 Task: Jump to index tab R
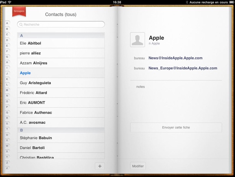tap(7, 118)
